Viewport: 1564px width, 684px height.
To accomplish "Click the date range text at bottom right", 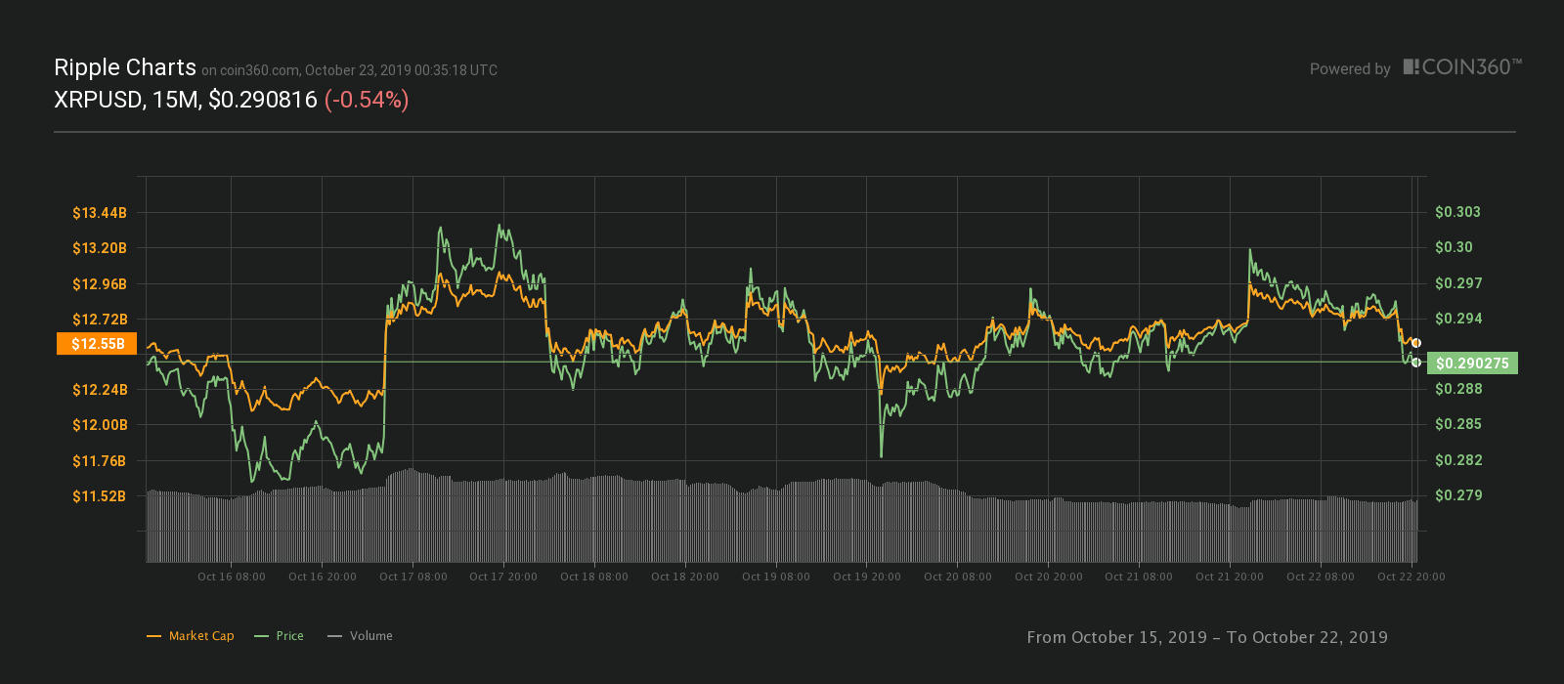I will coord(1207,637).
